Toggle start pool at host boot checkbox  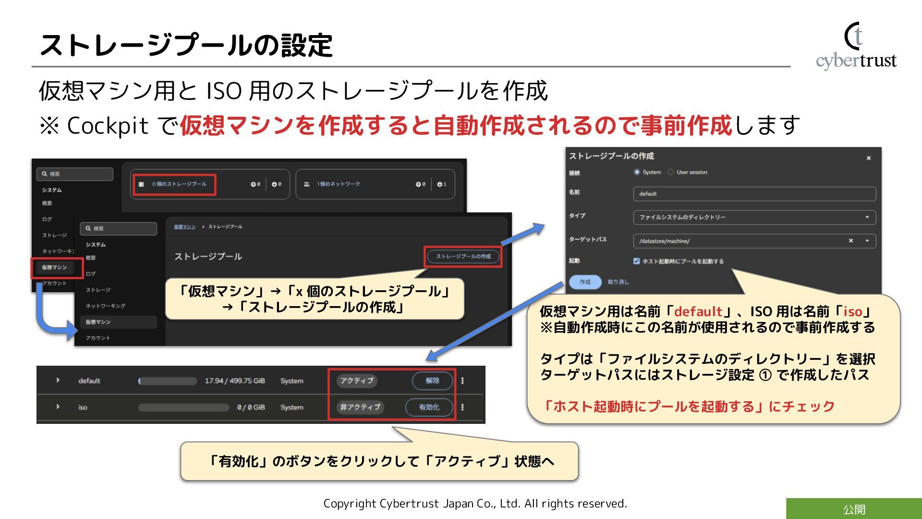pyautogui.click(x=636, y=261)
